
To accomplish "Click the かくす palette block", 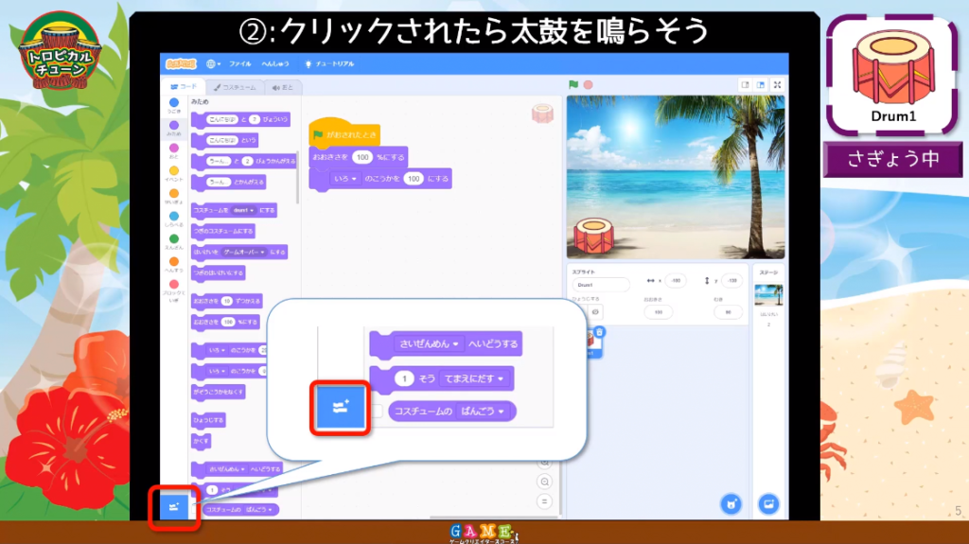I will pyautogui.click(x=202, y=441).
